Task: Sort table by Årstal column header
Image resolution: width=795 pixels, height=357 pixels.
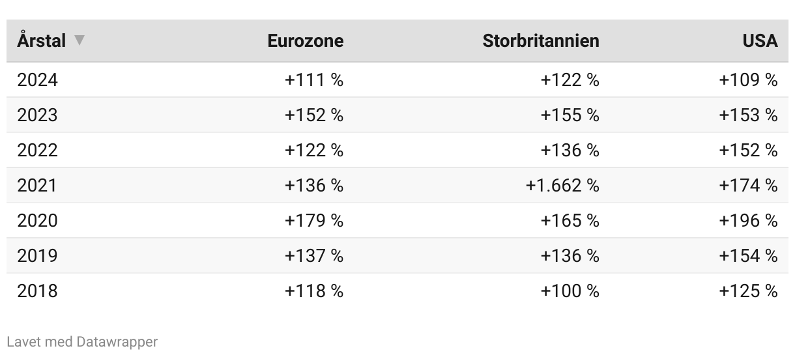Action: pyautogui.click(x=42, y=40)
